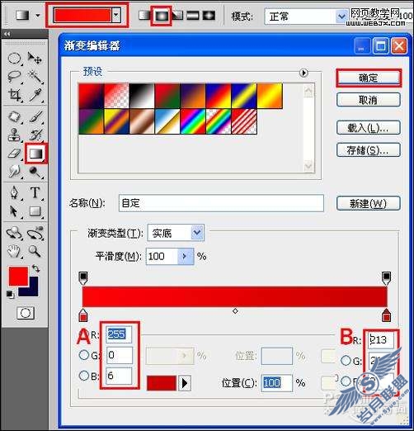Pick the black-to-white preset thumbnail
This screenshot has height=431, width=414.
(x=142, y=96)
